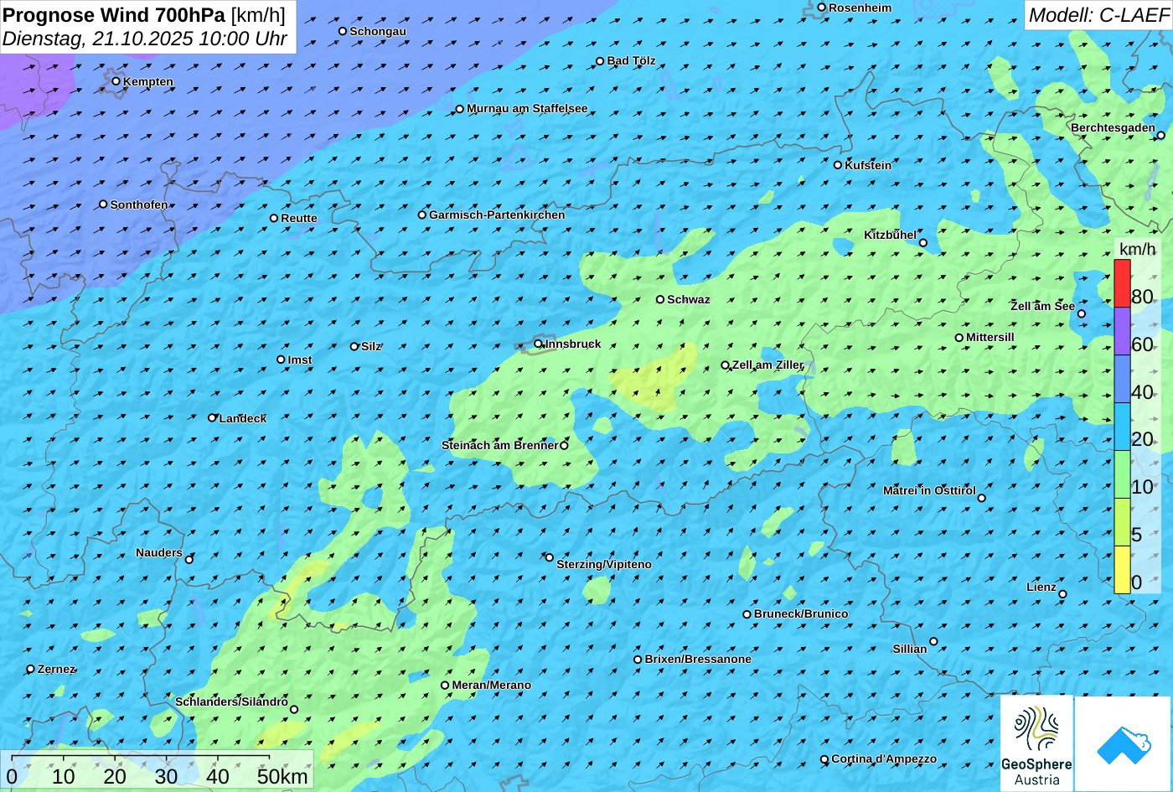Image resolution: width=1173 pixels, height=792 pixels.
Task: Click the legend 'km/h' unit heading
Action: click(x=1137, y=249)
